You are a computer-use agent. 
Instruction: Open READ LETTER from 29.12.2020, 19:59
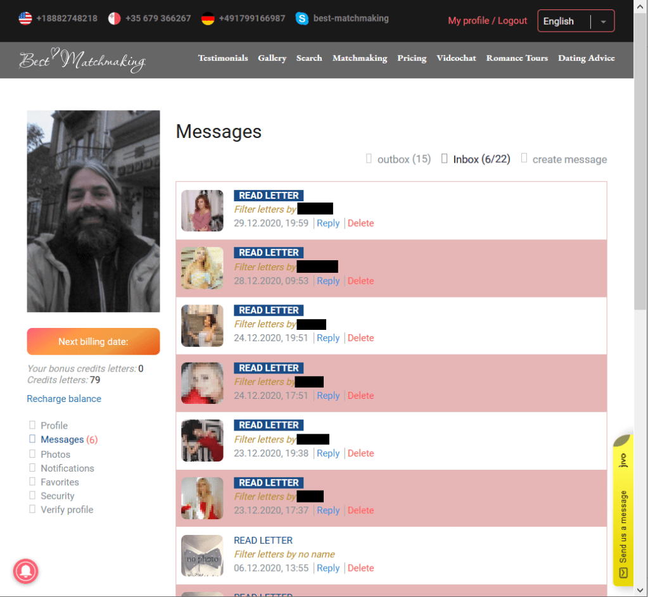269,196
